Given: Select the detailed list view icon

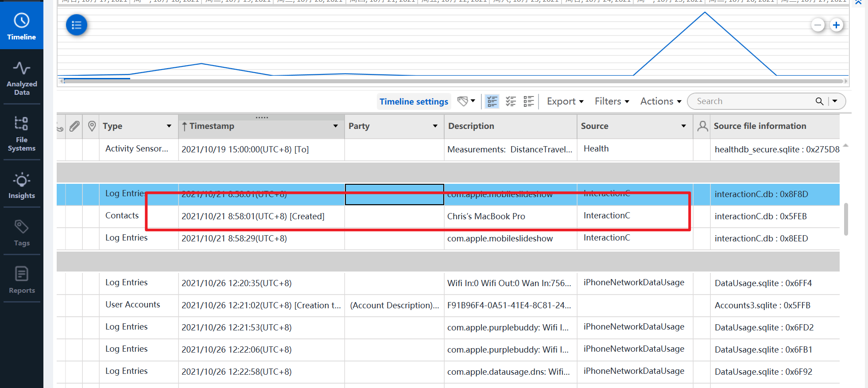Looking at the screenshot, I should point(529,101).
